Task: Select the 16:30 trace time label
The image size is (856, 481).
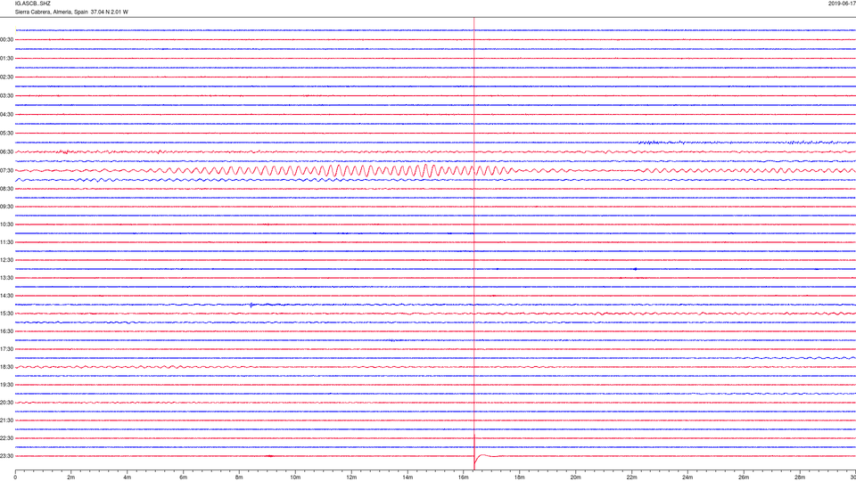Action: click(x=6, y=331)
